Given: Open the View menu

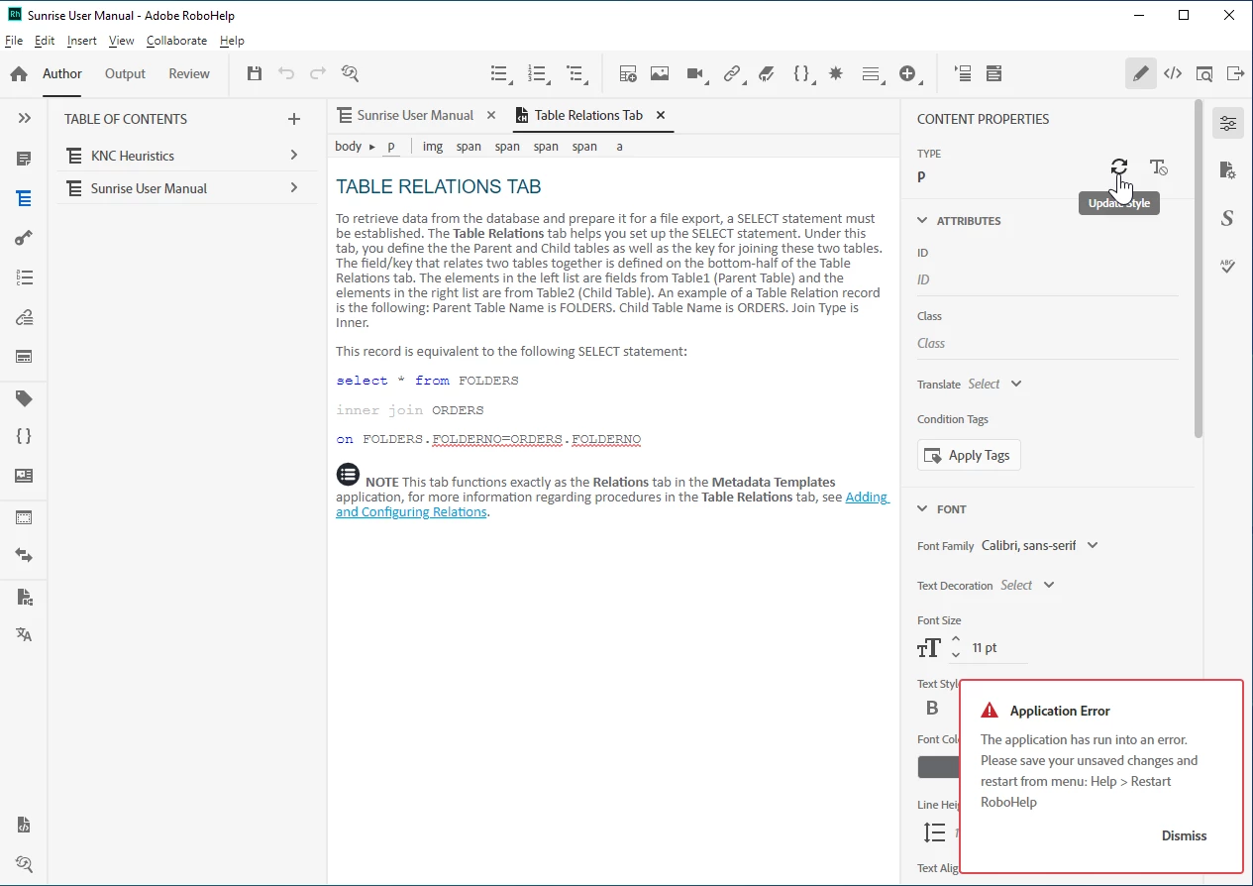Looking at the screenshot, I should pyautogui.click(x=121, y=41).
